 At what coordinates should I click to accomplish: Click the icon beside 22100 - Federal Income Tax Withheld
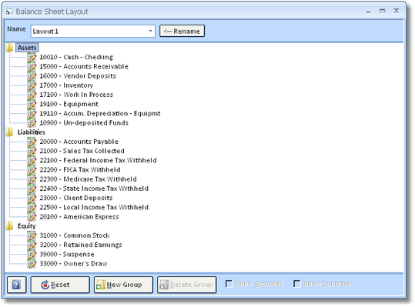(32, 161)
